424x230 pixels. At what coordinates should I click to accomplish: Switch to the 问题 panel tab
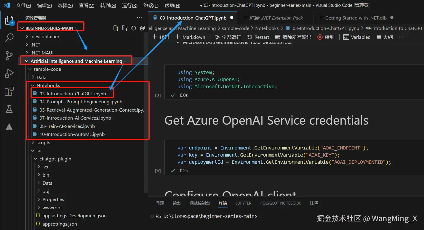159,203
